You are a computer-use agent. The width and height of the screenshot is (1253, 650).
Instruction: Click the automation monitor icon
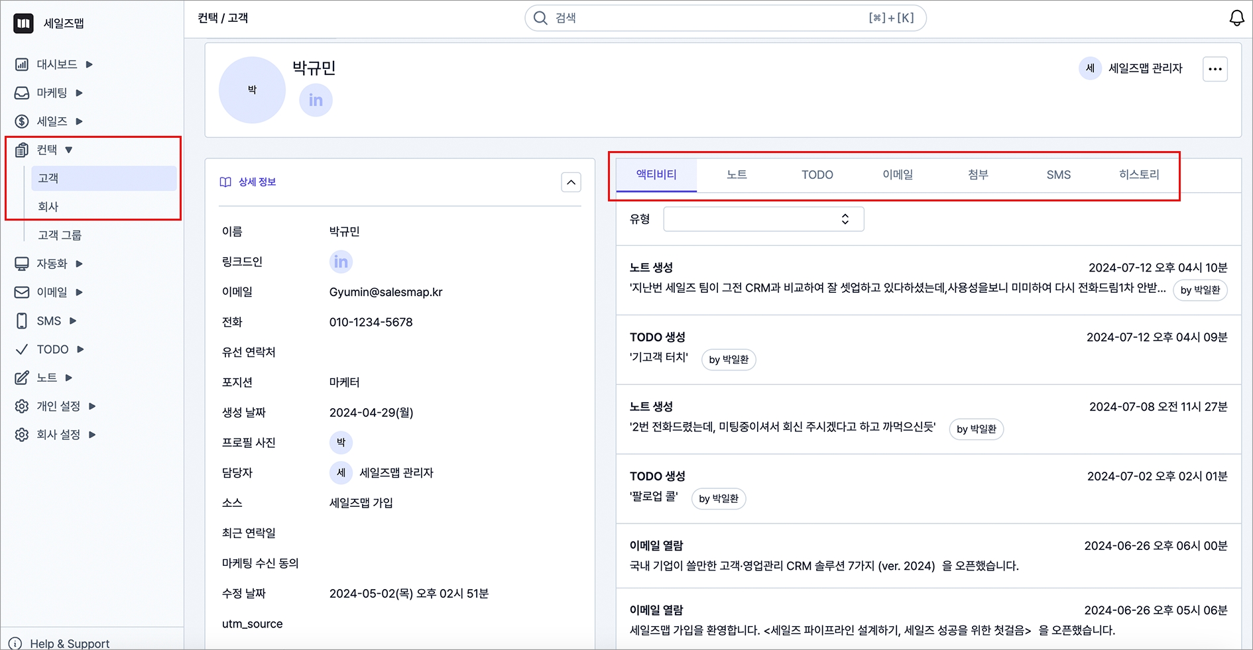coord(22,264)
